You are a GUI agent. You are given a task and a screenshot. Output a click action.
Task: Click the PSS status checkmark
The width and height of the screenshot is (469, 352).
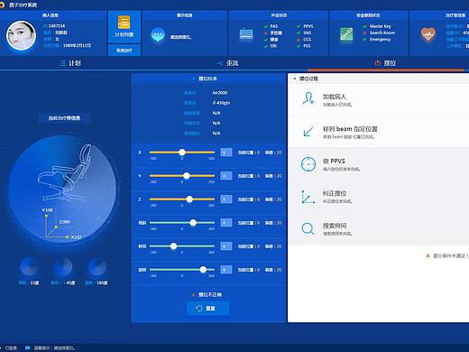(299, 46)
